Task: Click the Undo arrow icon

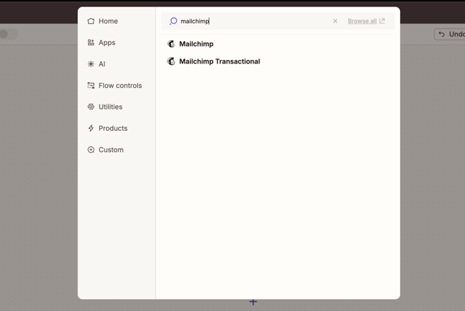Action: [441, 34]
